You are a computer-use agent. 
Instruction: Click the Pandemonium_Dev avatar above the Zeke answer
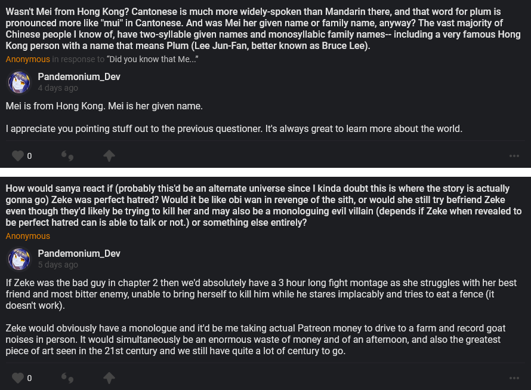19,259
